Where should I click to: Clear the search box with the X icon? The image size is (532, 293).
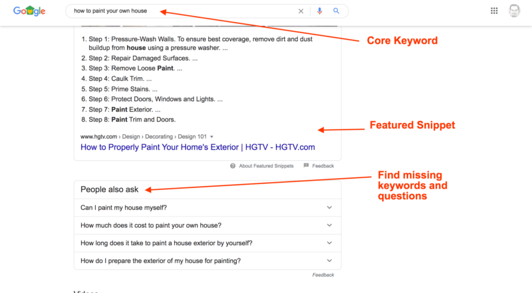click(301, 11)
